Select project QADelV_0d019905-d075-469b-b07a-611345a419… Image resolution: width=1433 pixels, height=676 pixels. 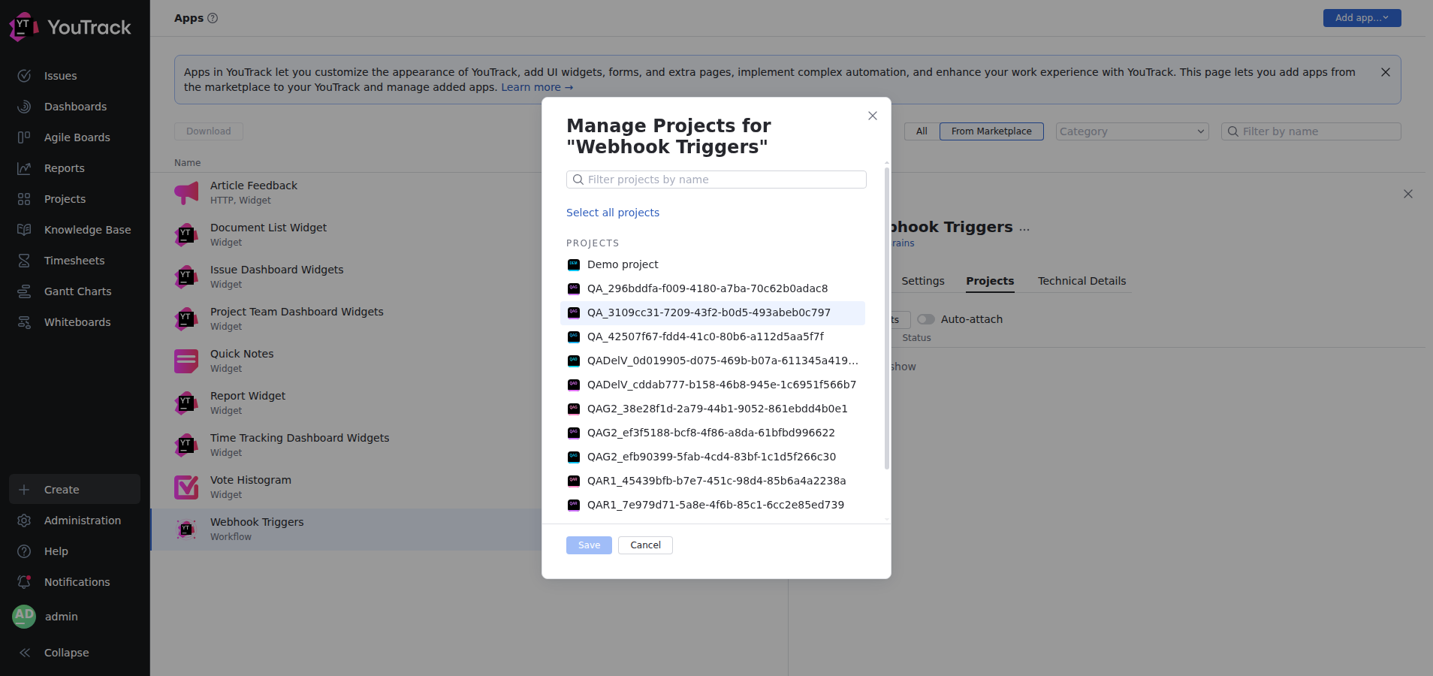click(713, 361)
